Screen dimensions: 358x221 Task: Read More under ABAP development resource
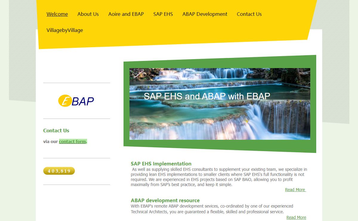pos(296,217)
